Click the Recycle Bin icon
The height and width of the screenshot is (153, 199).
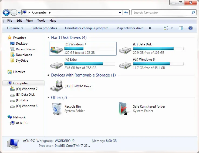coord(57,109)
